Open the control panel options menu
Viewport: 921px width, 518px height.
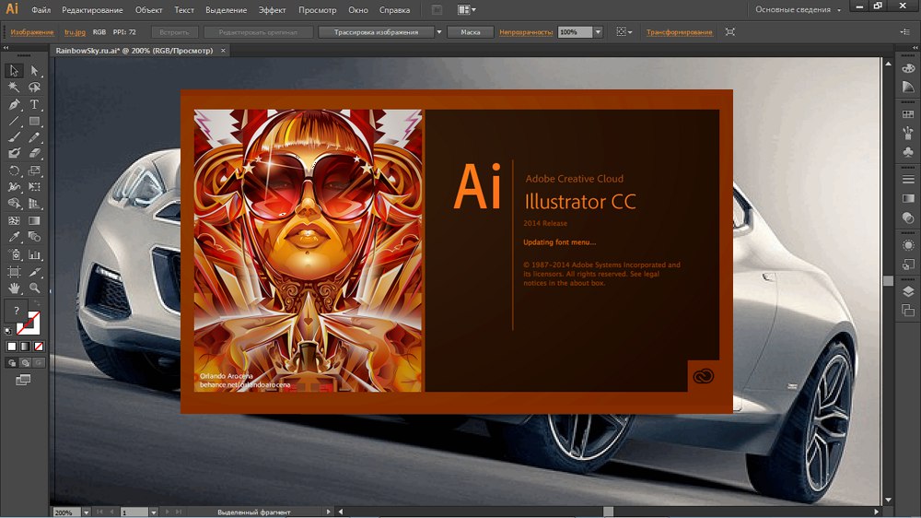point(905,31)
